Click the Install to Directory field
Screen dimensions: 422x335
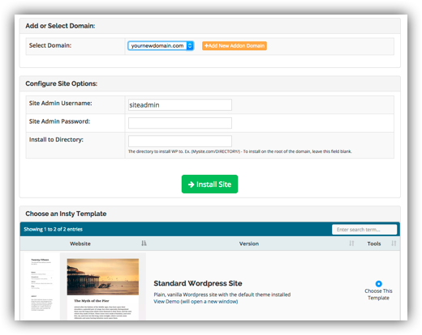180,141
